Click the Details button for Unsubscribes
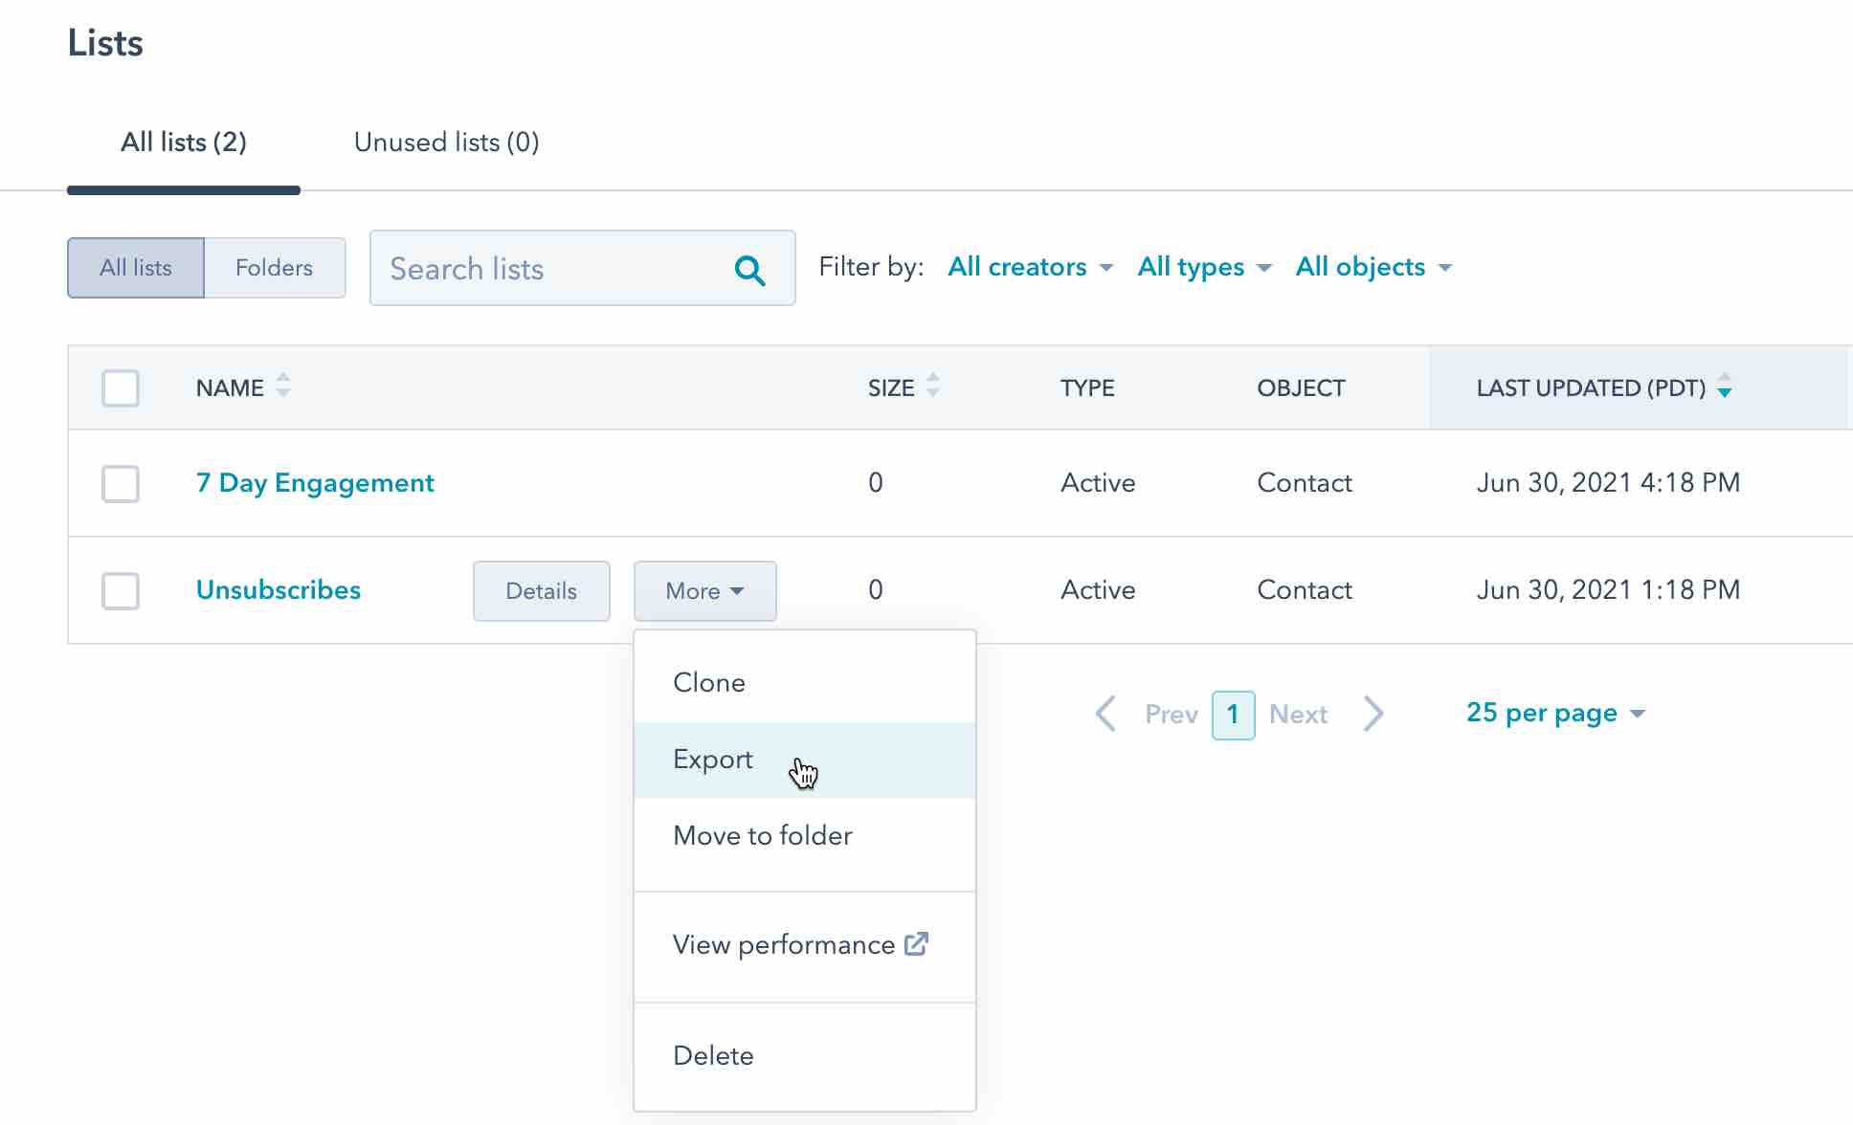The width and height of the screenshot is (1853, 1125). [x=540, y=590]
